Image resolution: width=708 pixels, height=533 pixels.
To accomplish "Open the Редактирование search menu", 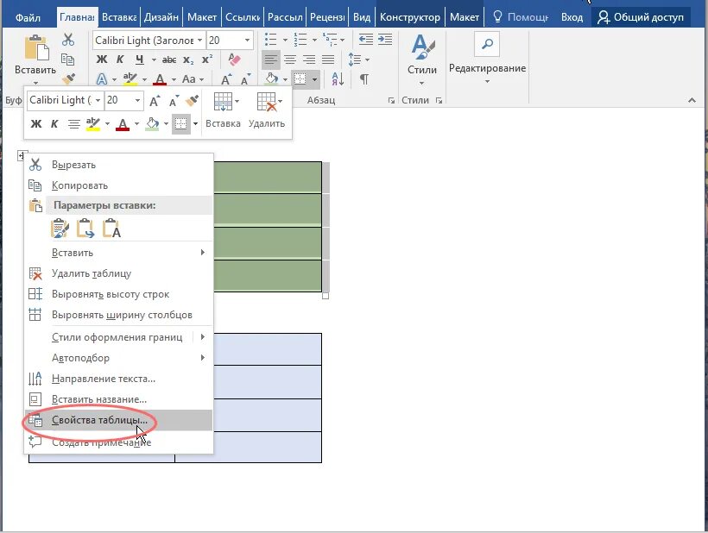I will [487, 57].
